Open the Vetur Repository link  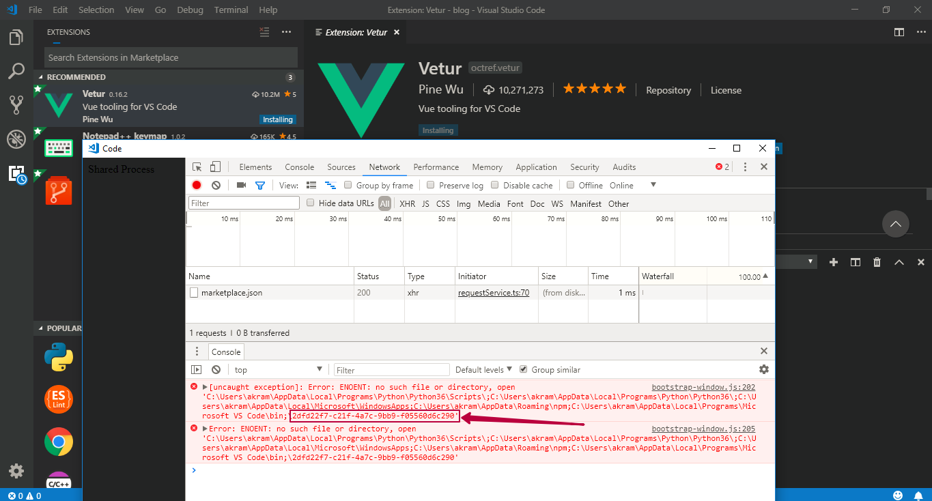click(x=668, y=89)
